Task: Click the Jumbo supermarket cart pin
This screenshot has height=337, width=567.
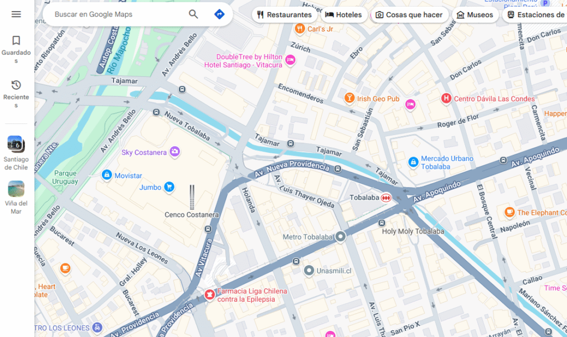Action: pyautogui.click(x=169, y=186)
